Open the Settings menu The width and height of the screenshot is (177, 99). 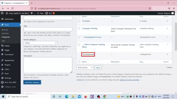click(8, 78)
